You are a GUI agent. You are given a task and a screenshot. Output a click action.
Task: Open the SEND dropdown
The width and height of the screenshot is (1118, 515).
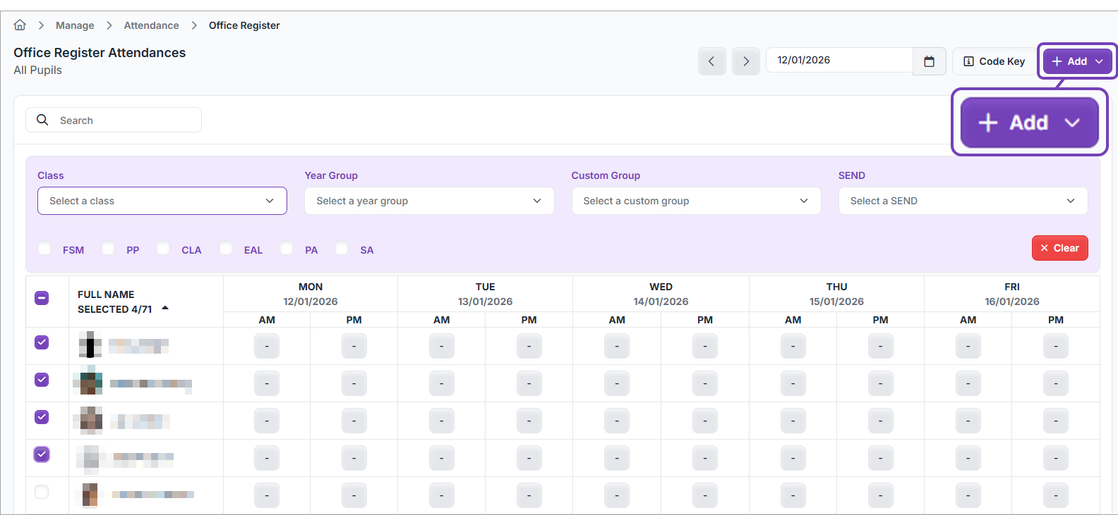pos(962,201)
